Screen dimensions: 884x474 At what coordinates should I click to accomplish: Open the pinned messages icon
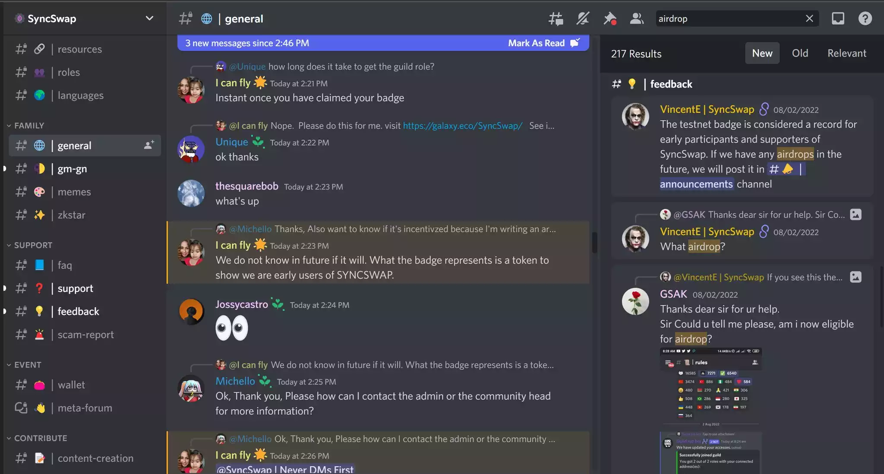point(609,19)
